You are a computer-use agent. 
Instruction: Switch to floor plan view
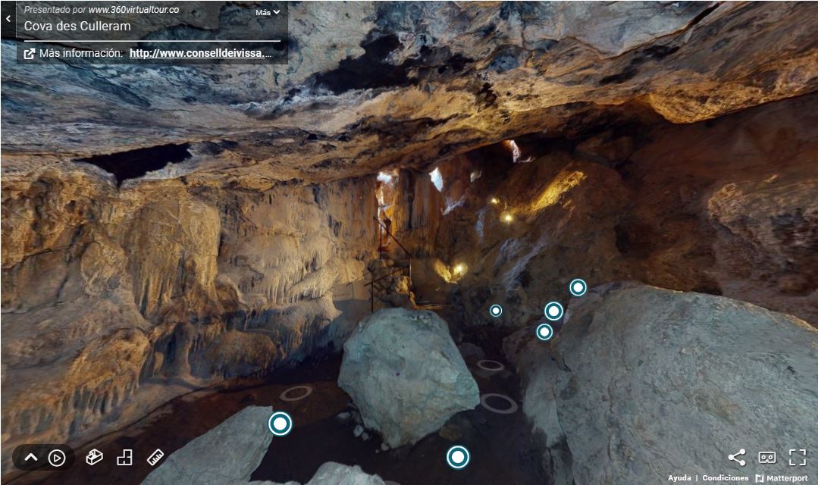124,458
